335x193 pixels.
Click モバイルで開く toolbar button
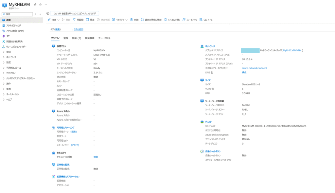(x=172, y=20)
